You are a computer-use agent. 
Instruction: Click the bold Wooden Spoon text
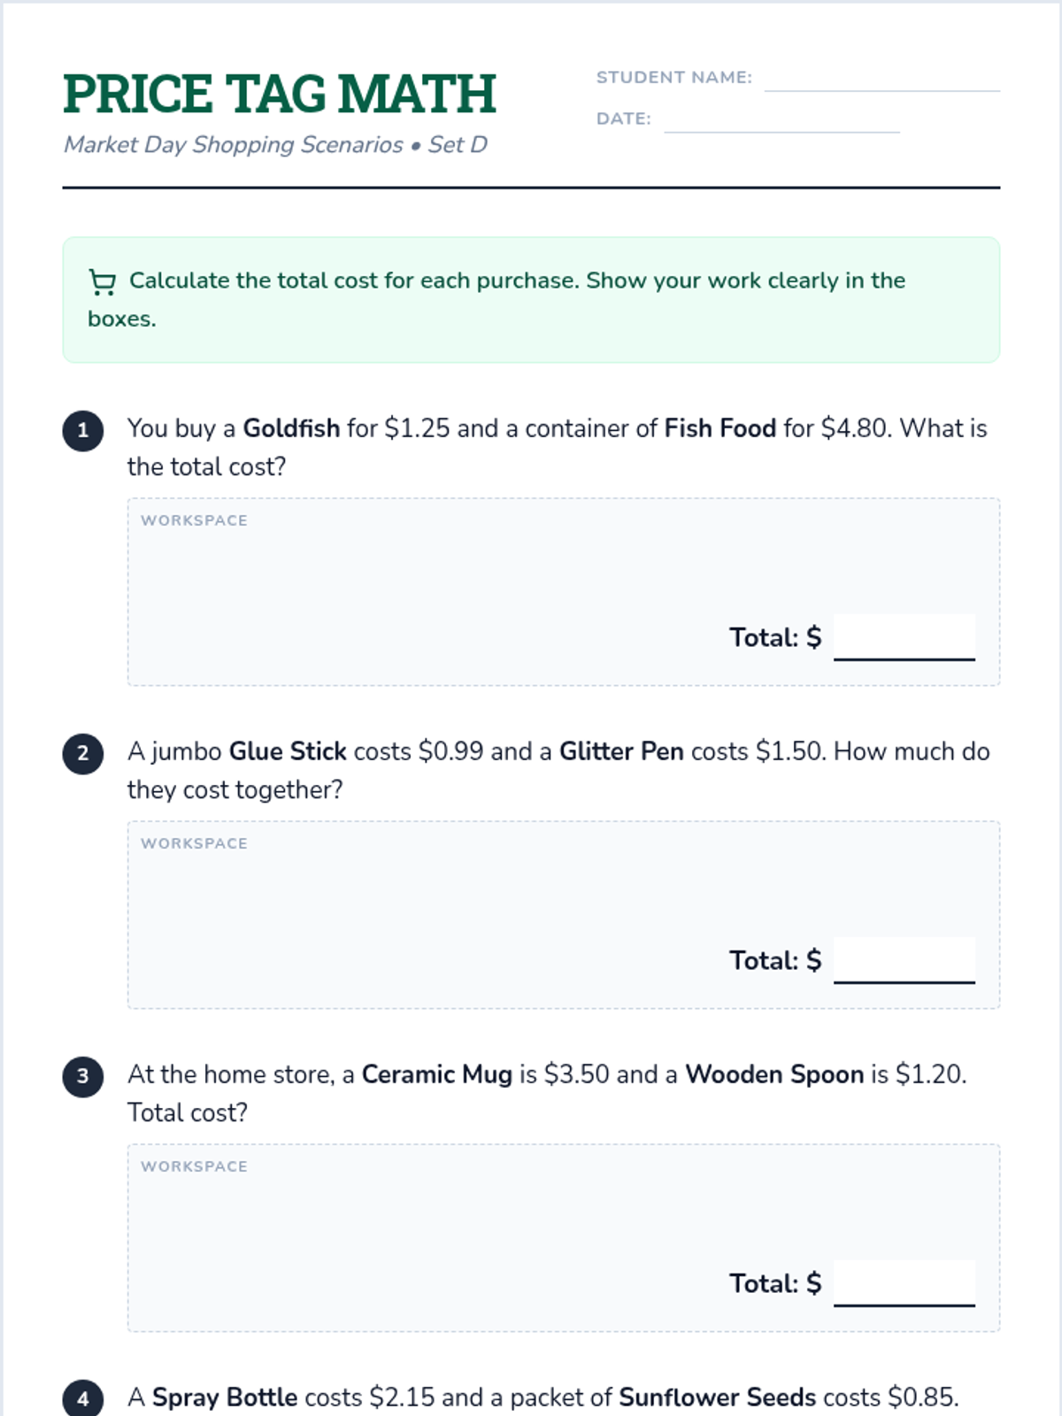point(774,1074)
